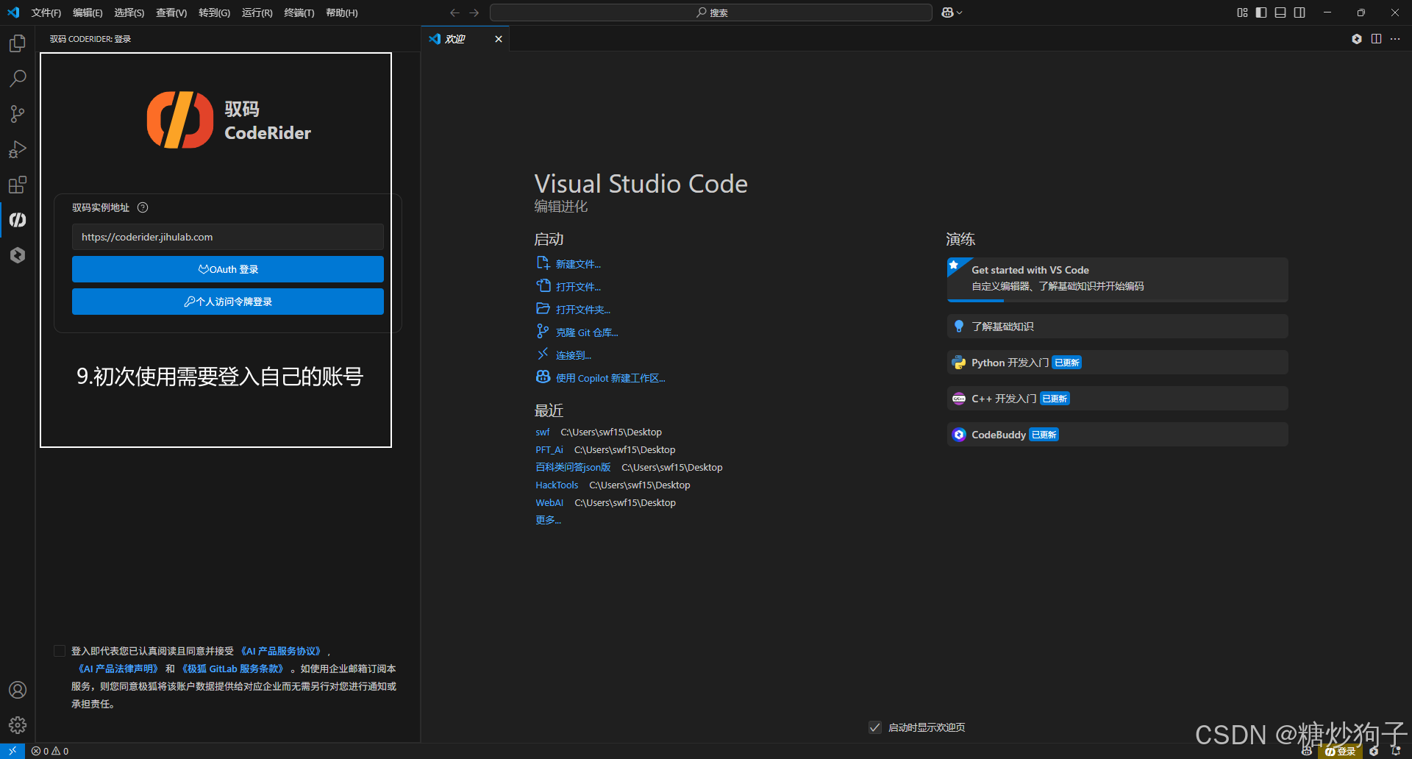
Task: Open the hexagon extension view below CodeRider
Action: [x=18, y=255]
